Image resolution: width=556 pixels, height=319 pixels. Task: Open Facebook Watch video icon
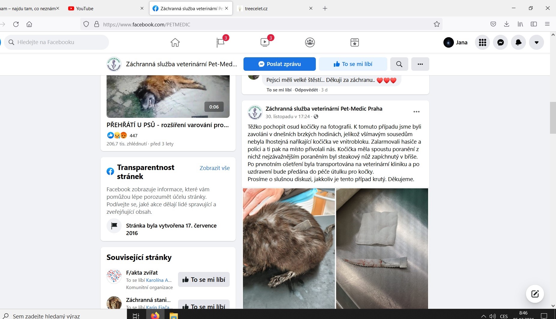[265, 43]
